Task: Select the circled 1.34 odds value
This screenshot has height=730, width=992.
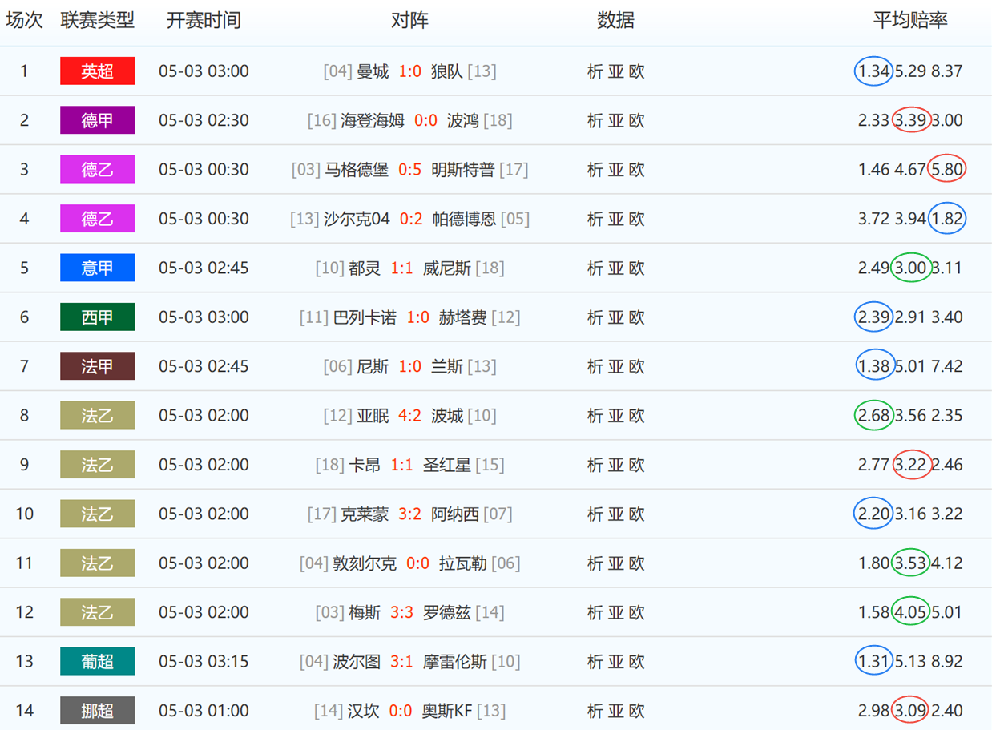Action: click(873, 71)
